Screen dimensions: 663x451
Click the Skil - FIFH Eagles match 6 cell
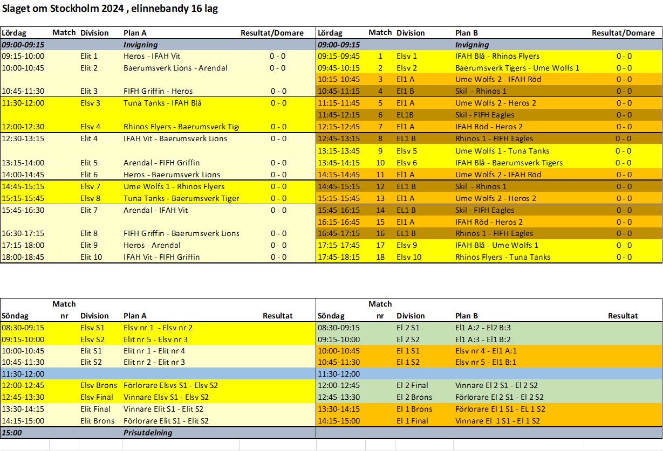pos(485,115)
